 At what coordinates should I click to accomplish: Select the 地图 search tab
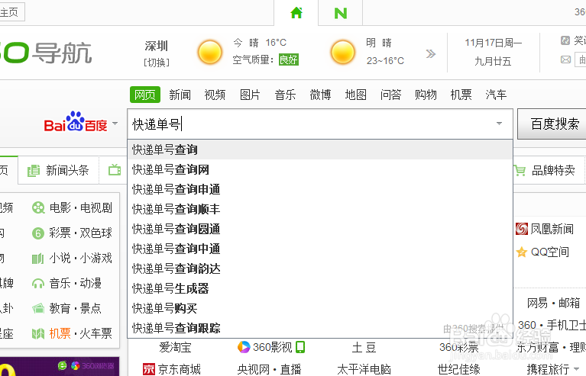(x=355, y=95)
